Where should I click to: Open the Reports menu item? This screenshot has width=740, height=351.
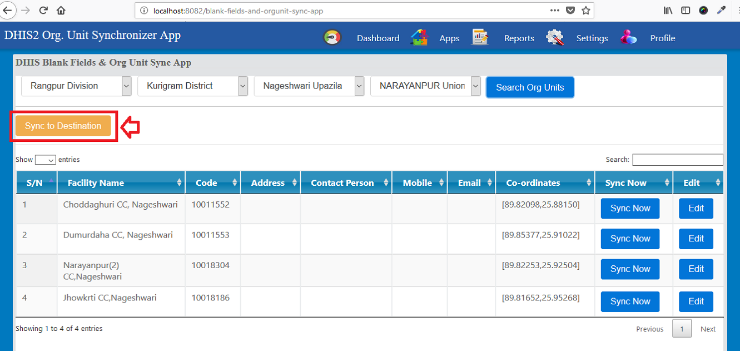click(519, 38)
